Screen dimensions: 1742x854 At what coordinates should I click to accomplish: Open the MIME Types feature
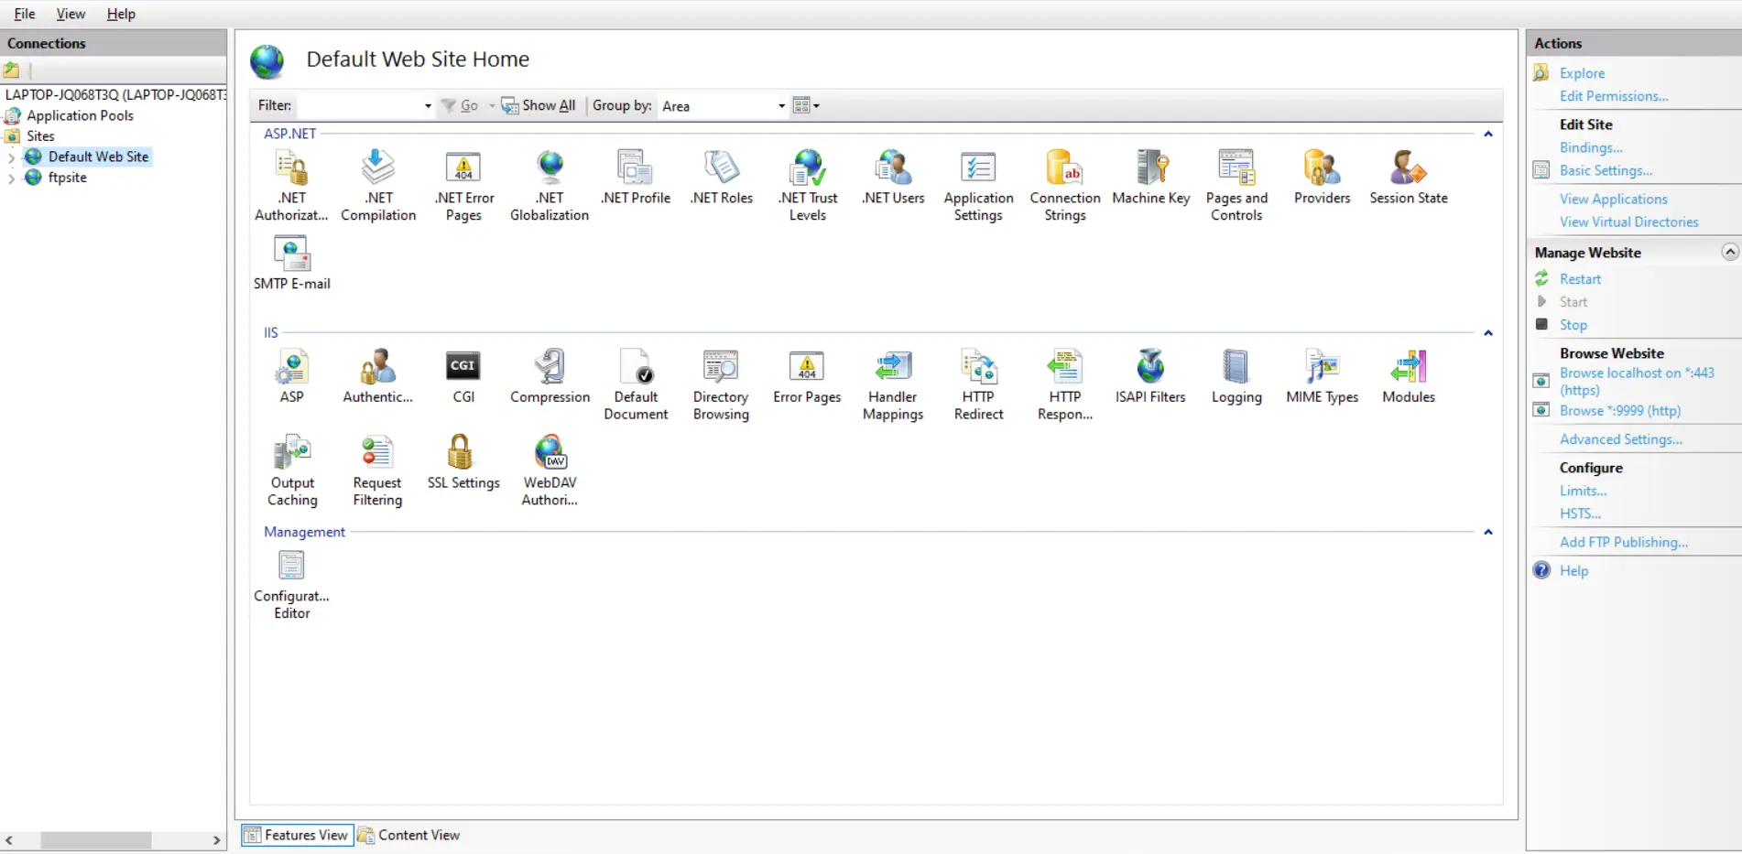(1322, 367)
